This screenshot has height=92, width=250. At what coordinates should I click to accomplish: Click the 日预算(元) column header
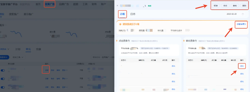pyautogui.click(x=80, y=64)
